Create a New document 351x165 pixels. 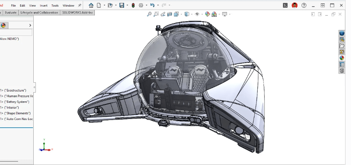[x=99, y=5]
